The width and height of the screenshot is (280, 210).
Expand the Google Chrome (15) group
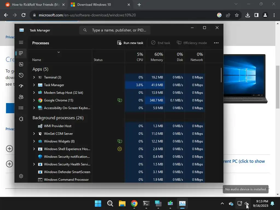tap(34, 100)
